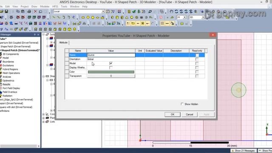Viewport: 272px width, 153px height.
Task: Open the Tools menu
Action: 64,6
